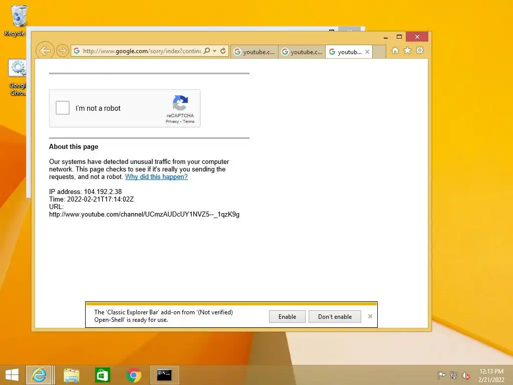513x385 pixels.
Task: Click the Don't enable button
Action: 335,317
